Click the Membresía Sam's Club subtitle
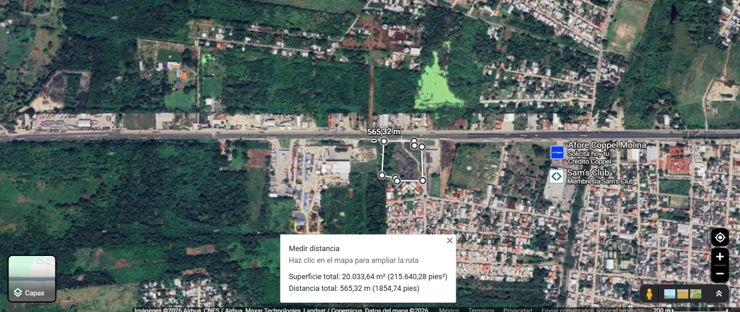 tap(601, 182)
